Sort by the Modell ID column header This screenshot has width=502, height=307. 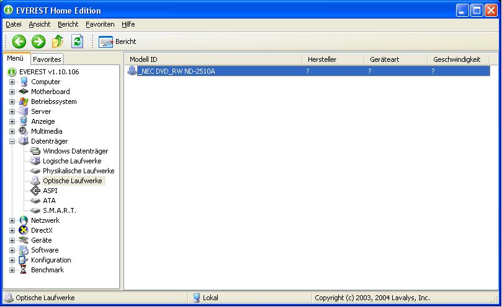tap(213, 59)
